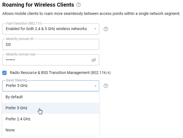183x138 pixels.
Task: Select Prefer 2.4 GHz option
Action: [18, 119]
